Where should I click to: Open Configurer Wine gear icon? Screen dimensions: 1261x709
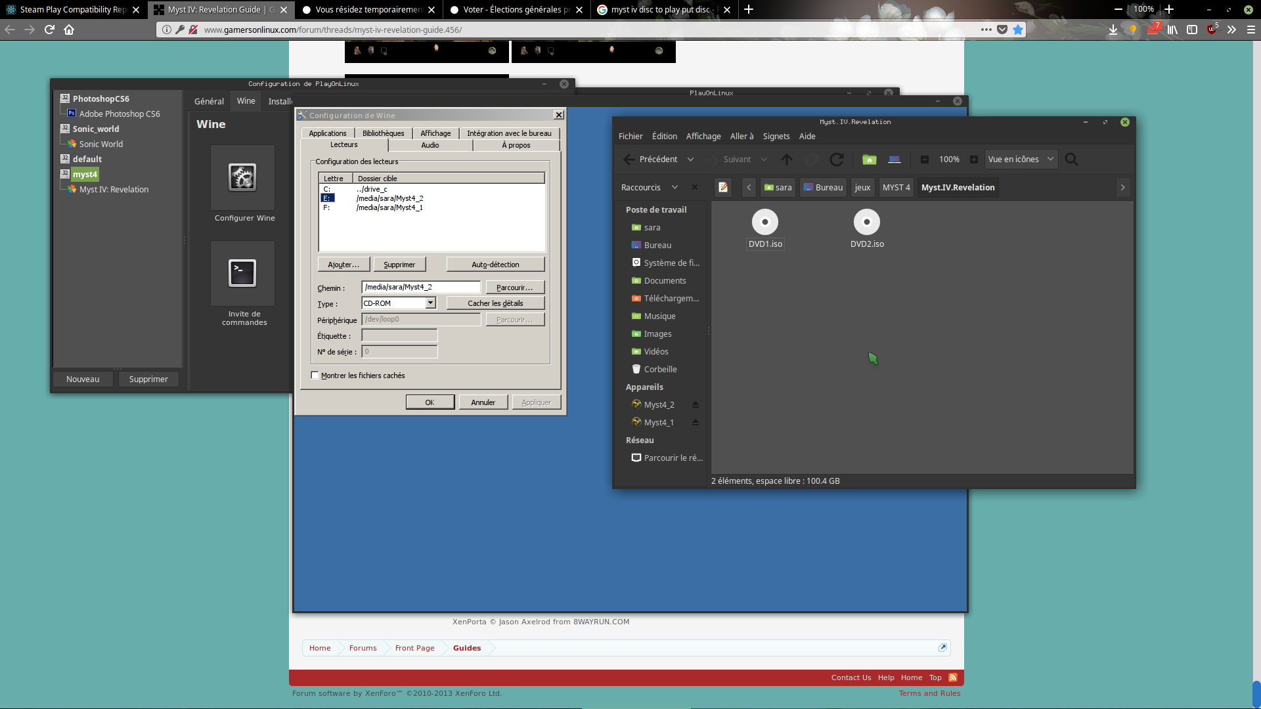[x=242, y=177]
